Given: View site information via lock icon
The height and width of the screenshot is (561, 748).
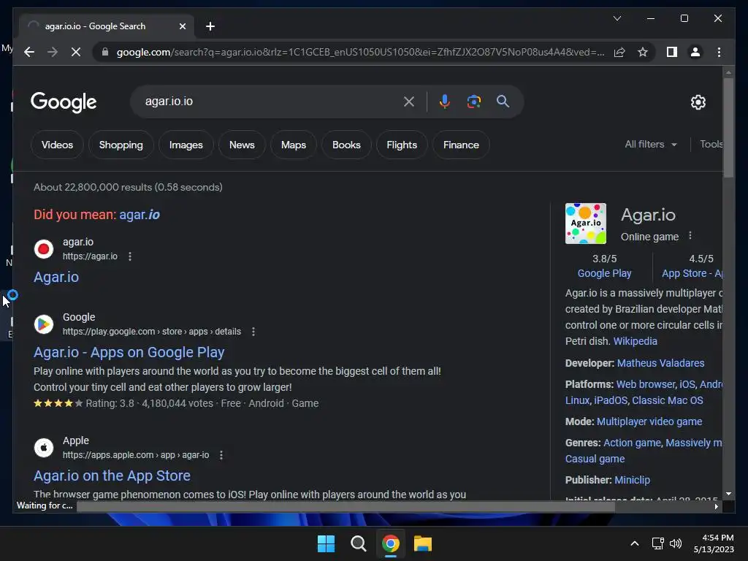Looking at the screenshot, I should click(105, 52).
